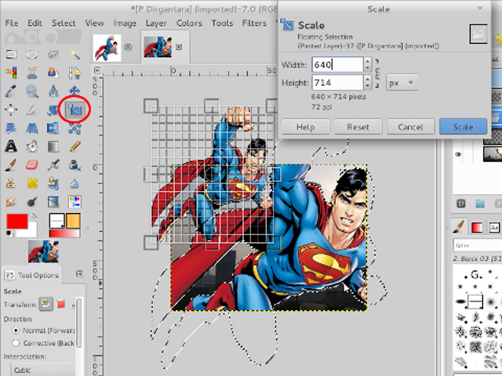Select the Paintbrush tool
This screenshot has width=502, height=376.
pyautogui.click(x=11, y=165)
